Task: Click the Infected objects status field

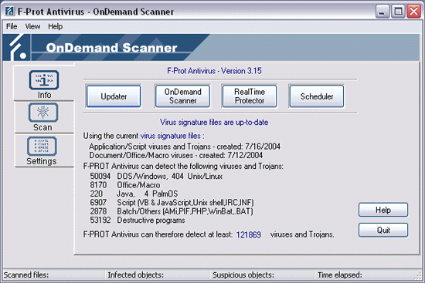Action: (x=158, y=275)
